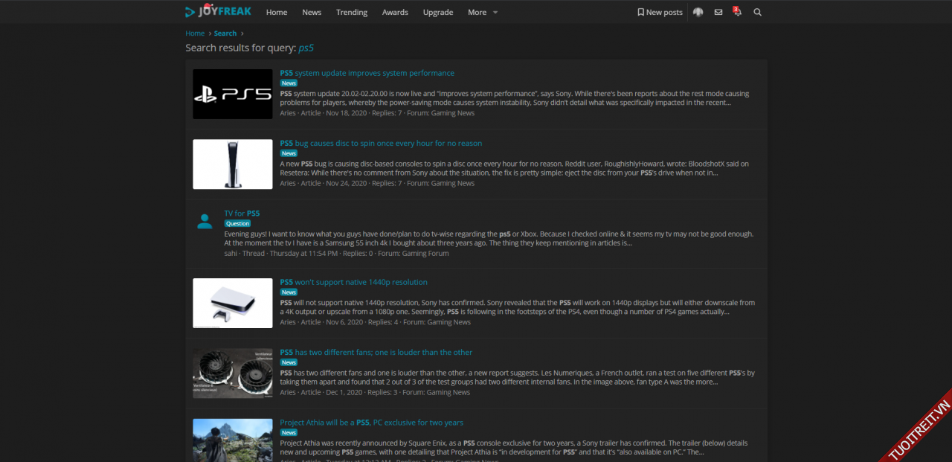
Task: Click sahi's default avatar icon
Action: [x=205, y=222]
